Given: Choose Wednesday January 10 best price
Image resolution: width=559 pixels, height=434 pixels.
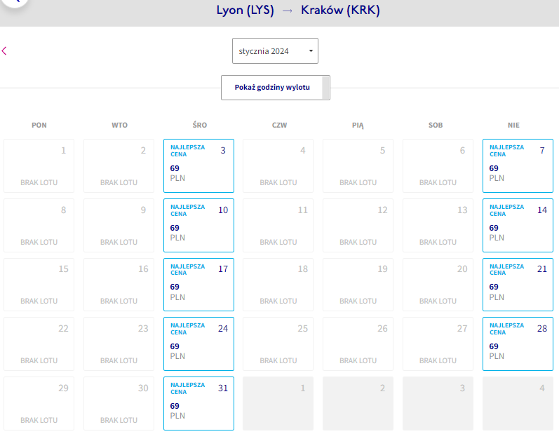Looking at the screenshot, I should pyautogui.click(x=198, y=225).
